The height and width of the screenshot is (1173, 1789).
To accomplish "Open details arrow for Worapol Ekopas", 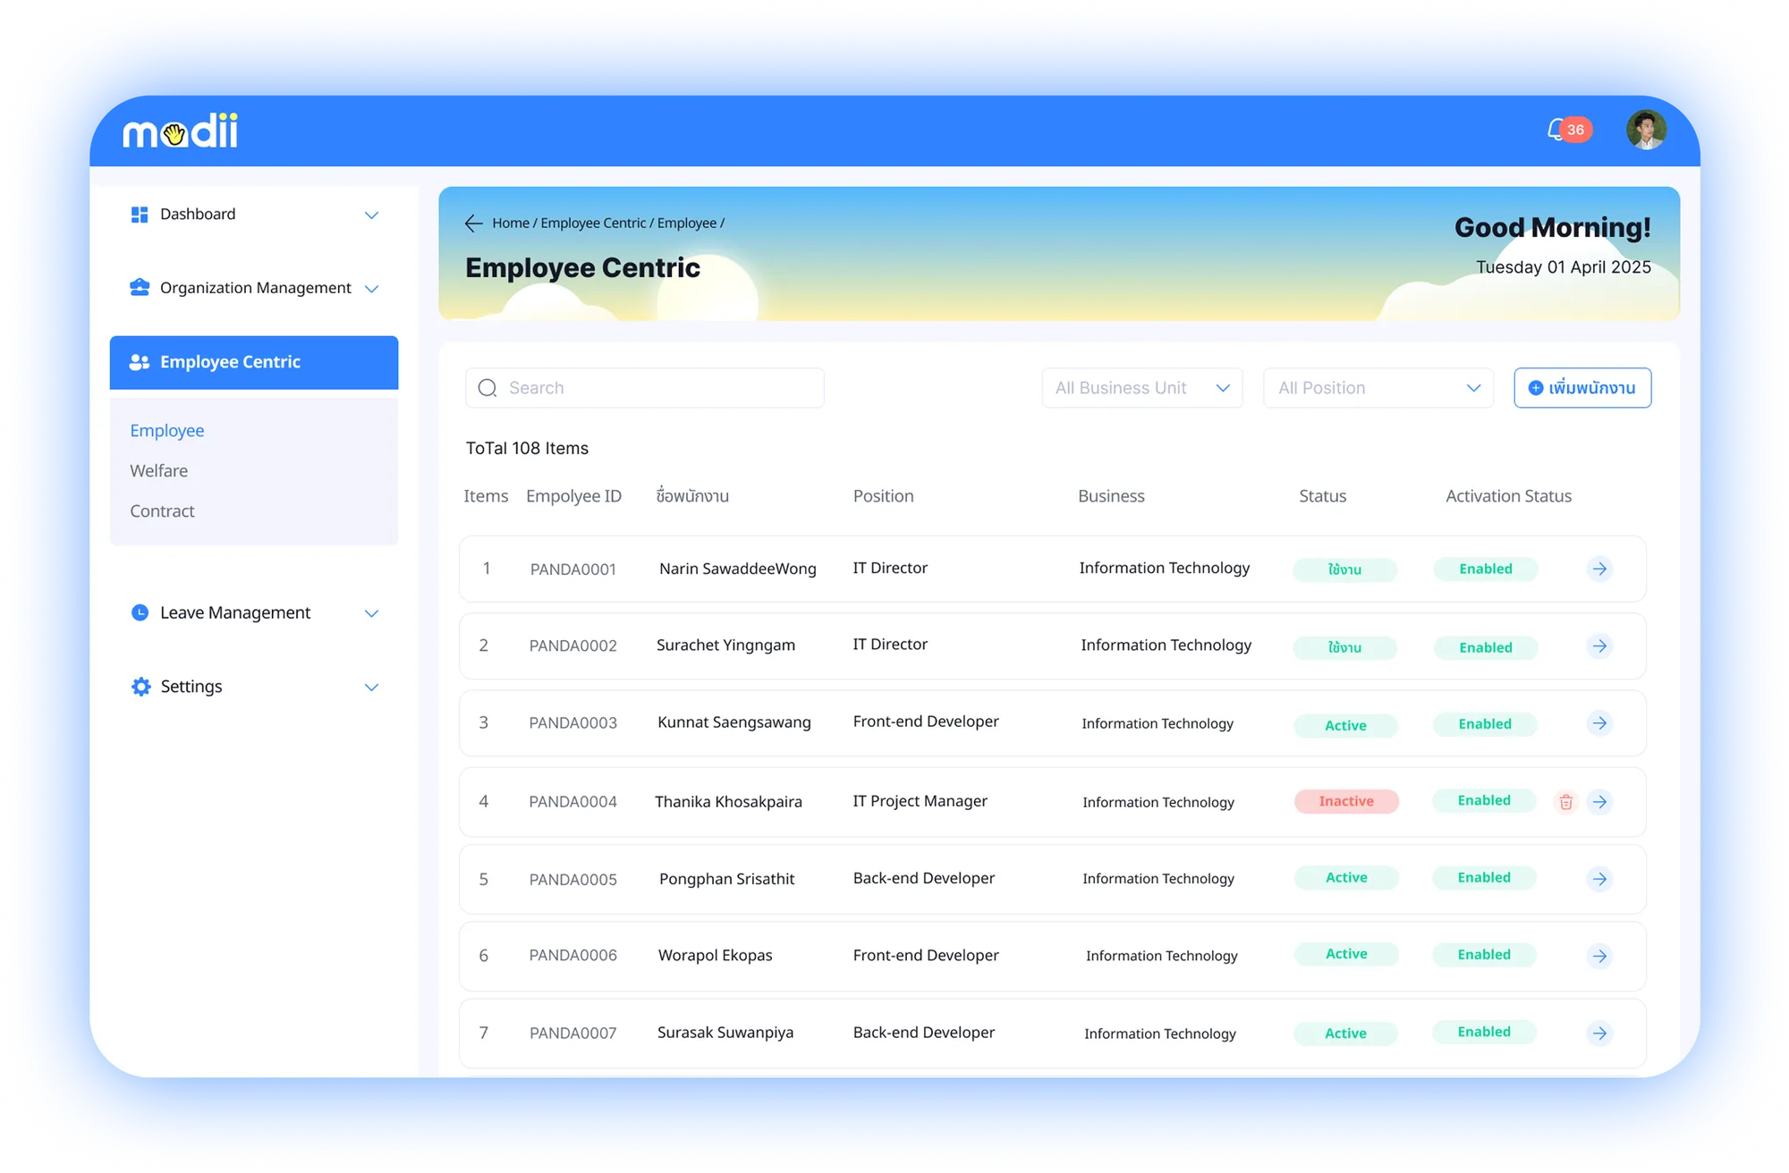I will click(x=1599, y=956).
